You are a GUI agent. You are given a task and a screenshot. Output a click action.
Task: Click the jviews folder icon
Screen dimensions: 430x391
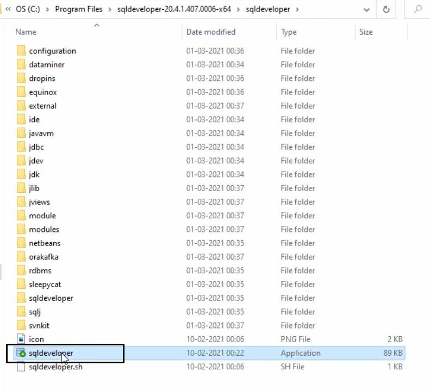point(21,201)
